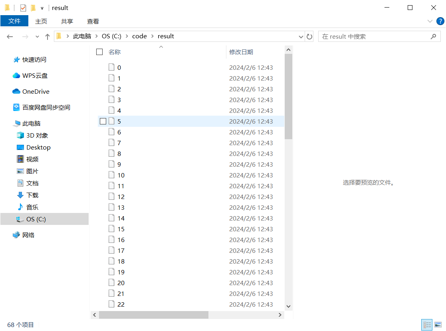Click the scroll-down arrow of file list
This screenshot has width=446, height=331.
[288, 306]
